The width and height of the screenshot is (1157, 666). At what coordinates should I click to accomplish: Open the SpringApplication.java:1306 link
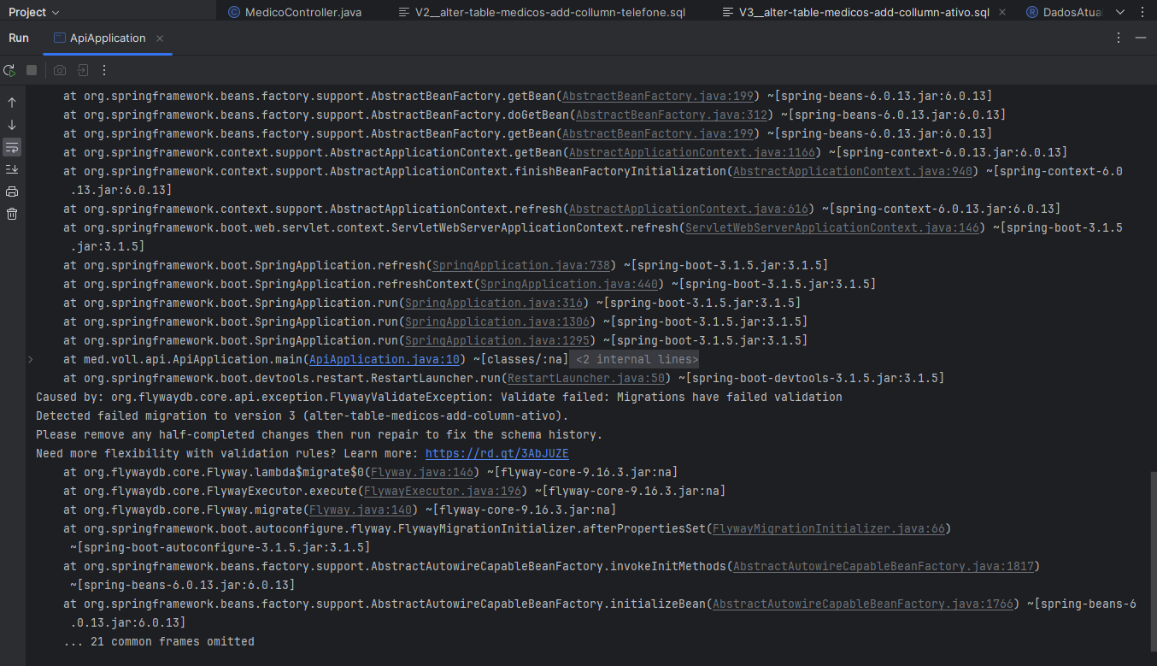tap(496, 322)
